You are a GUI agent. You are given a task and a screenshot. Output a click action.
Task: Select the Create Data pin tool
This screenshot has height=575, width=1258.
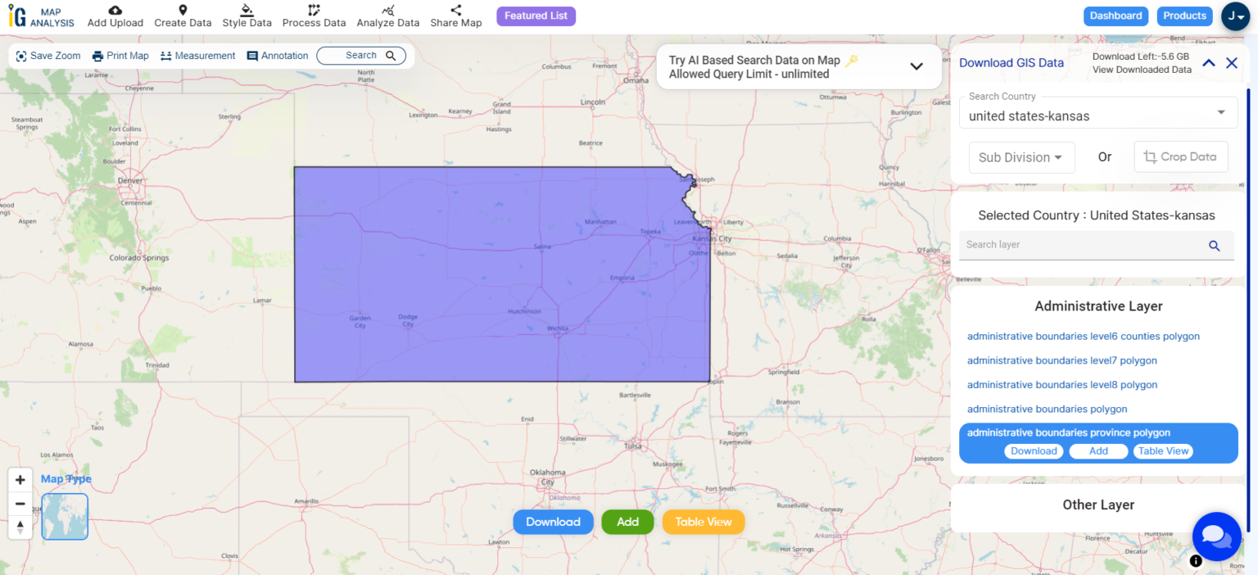182,15
